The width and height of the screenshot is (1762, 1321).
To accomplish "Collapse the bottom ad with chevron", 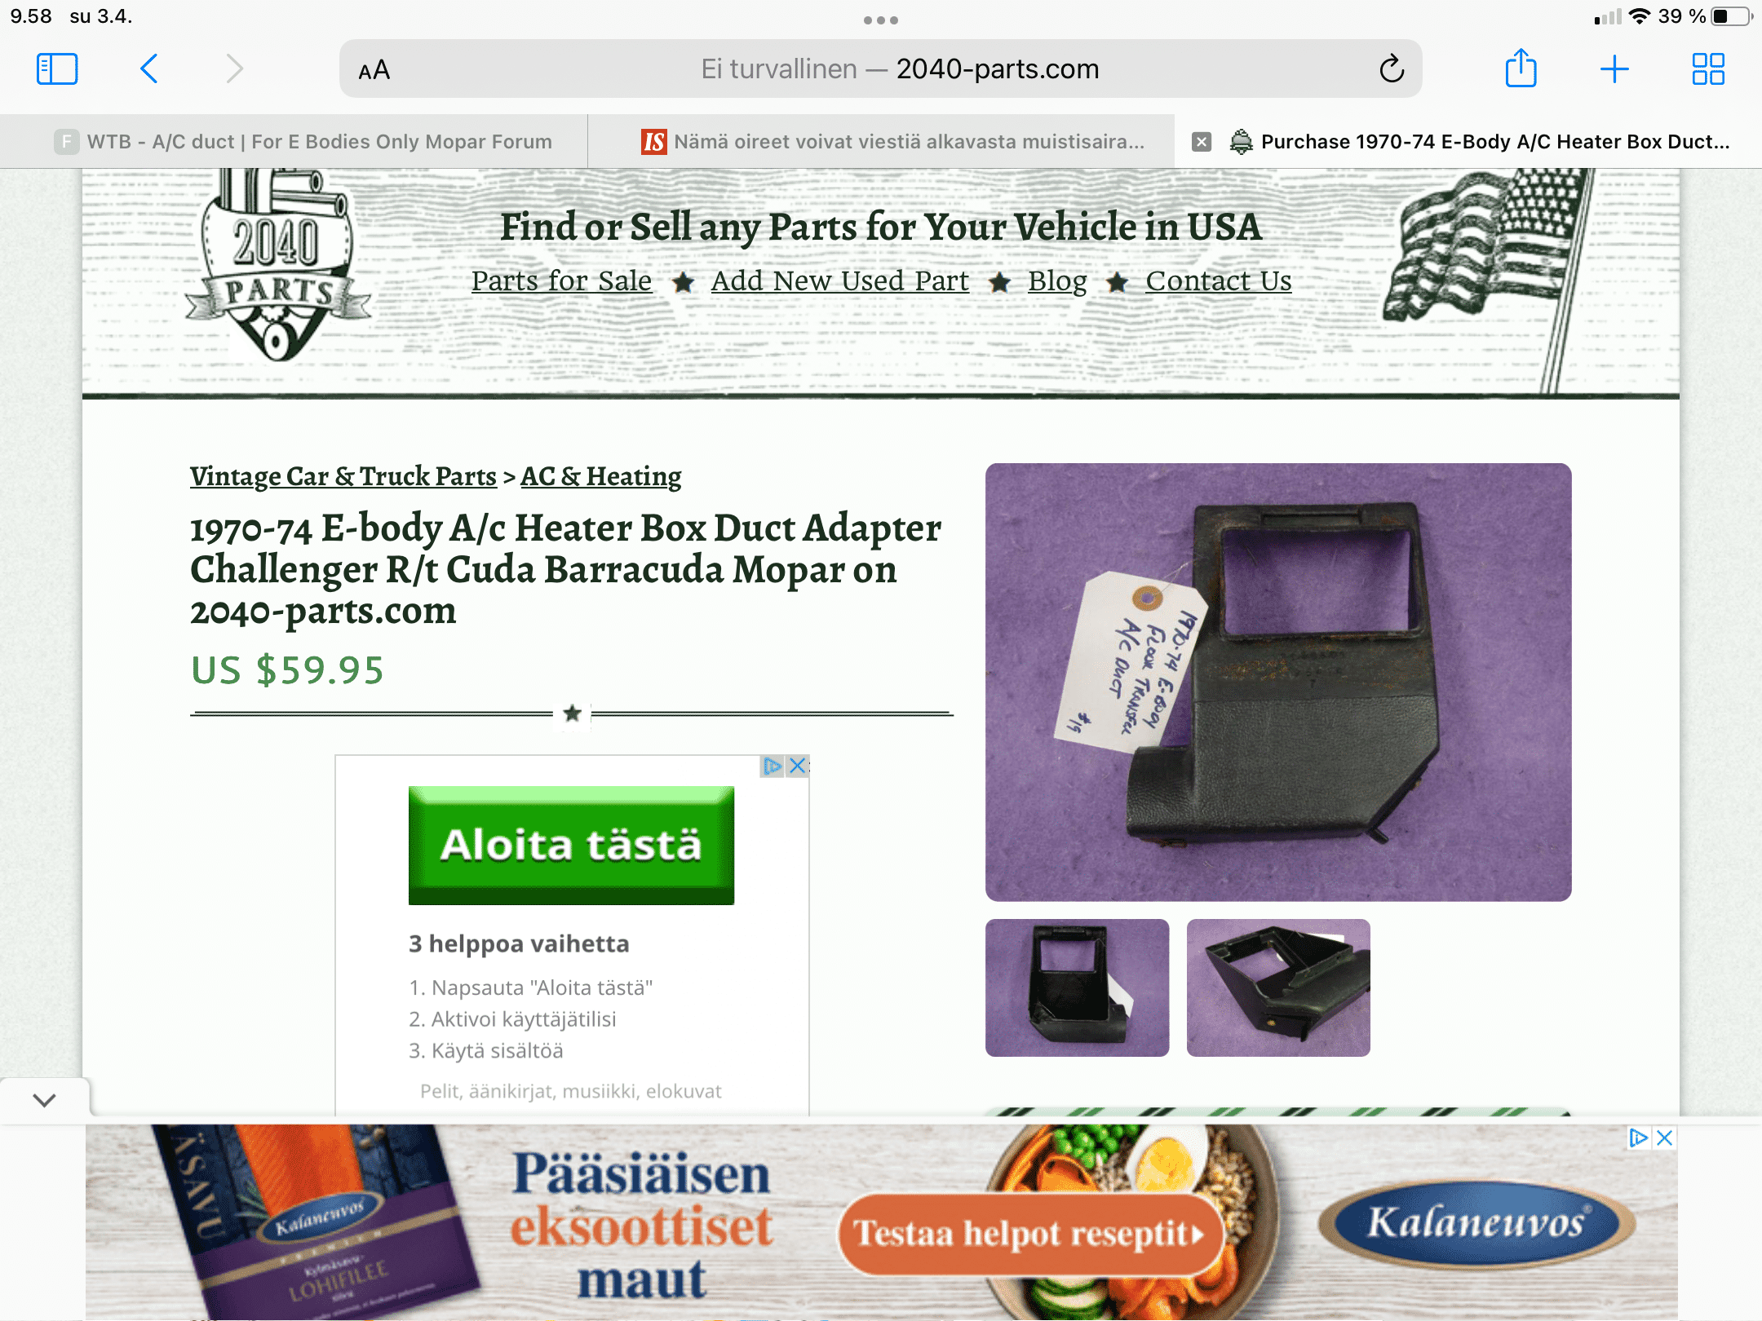I will (x=45, y=1100).
